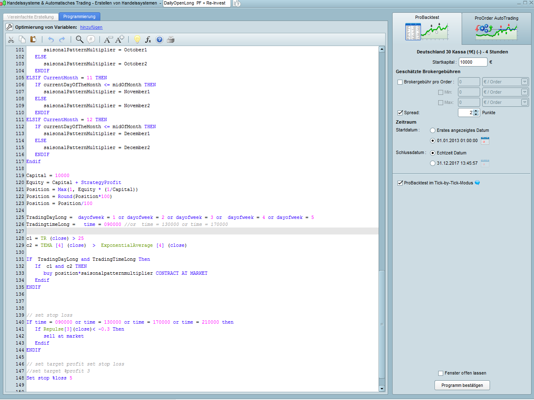534x400 pixels.
Task: Click the Programm bestätigen button
Action: (462, 385)
